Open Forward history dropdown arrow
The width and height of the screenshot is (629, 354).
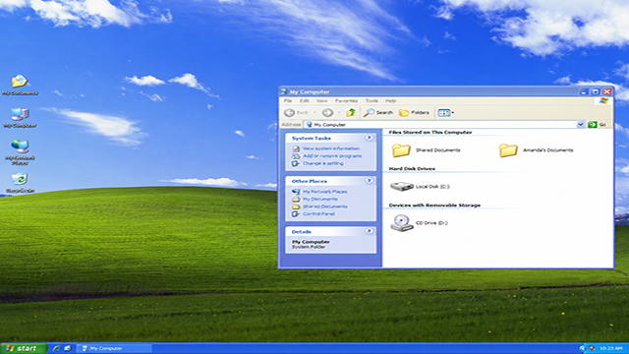[339, 113]
